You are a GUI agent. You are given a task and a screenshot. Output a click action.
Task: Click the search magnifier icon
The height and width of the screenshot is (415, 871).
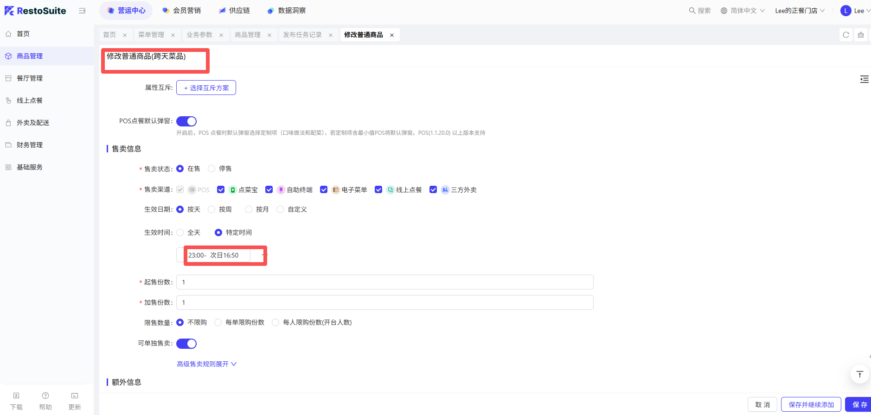[692, 11]
